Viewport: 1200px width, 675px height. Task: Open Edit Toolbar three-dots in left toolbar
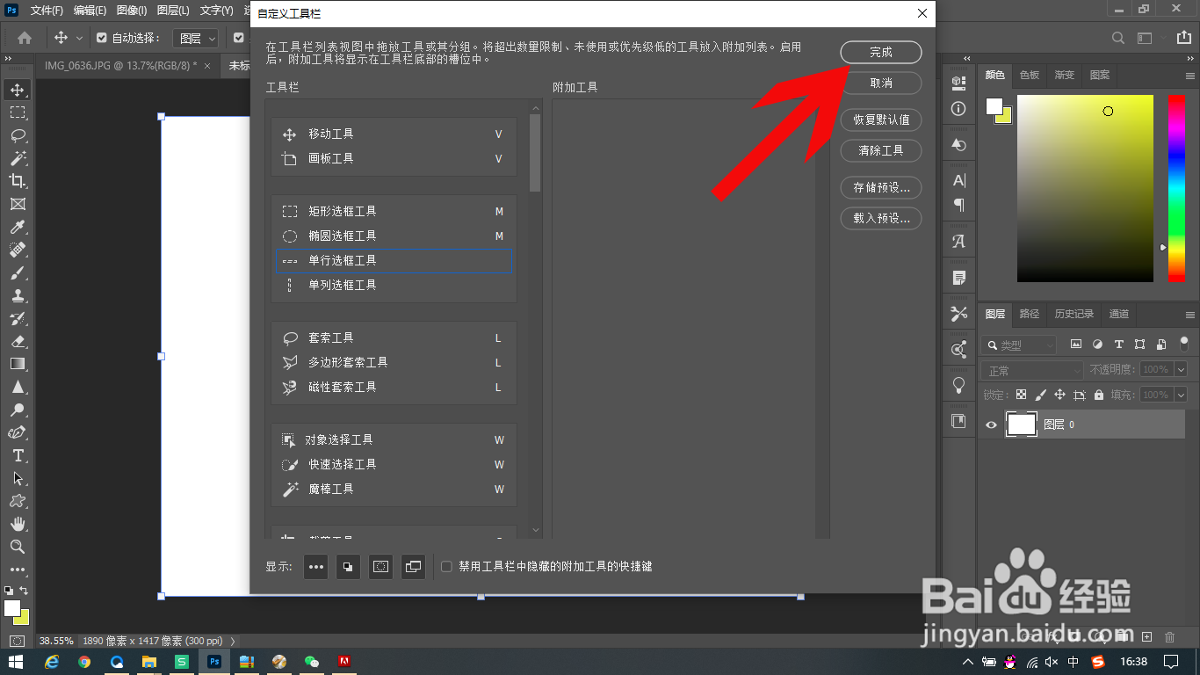coord(17,570)
